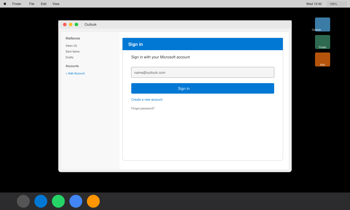Click the light blue dock icon
Image resolution: width=350 pixels, height=210 pixels.
[76, 201]
